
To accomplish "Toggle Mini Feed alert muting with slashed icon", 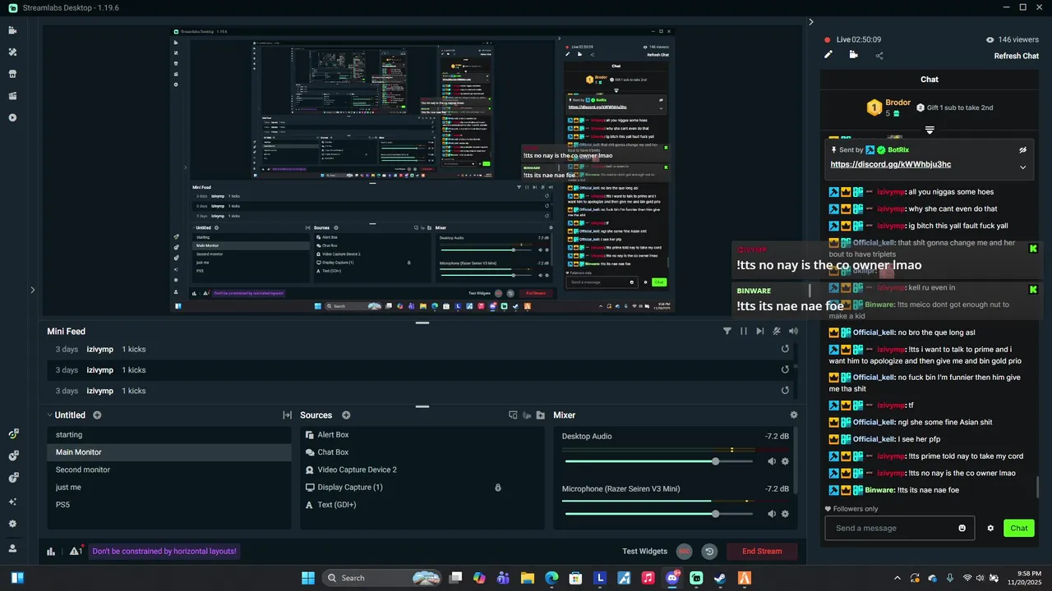I will tap(777, 331).
